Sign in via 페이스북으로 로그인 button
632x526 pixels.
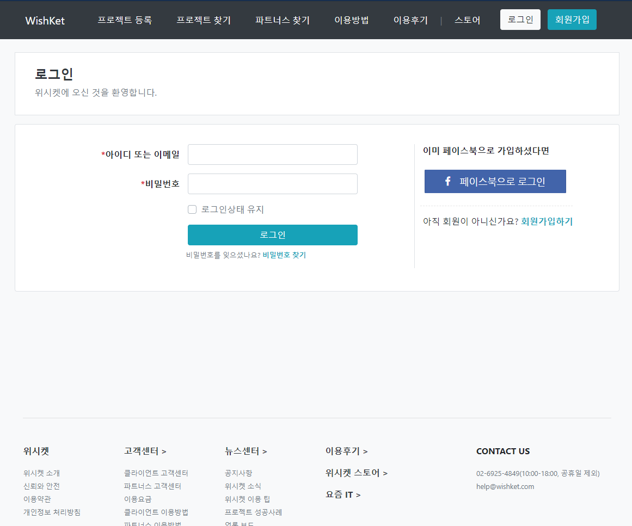click(495, 181)
